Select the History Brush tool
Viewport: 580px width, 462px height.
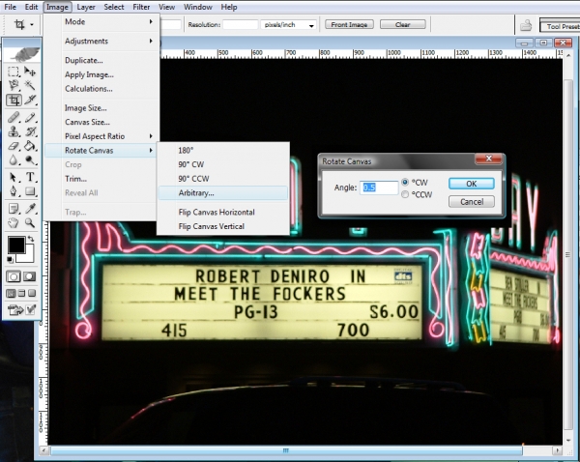click(x=30, y=131)
